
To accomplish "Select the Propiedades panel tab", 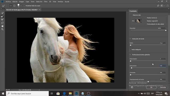I will click(x=133, y=11).
